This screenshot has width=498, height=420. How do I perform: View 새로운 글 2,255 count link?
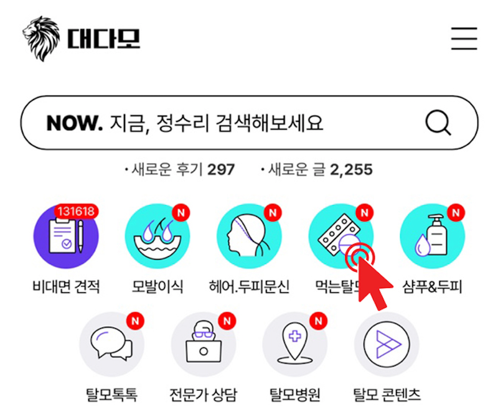[x=316, y=169]
